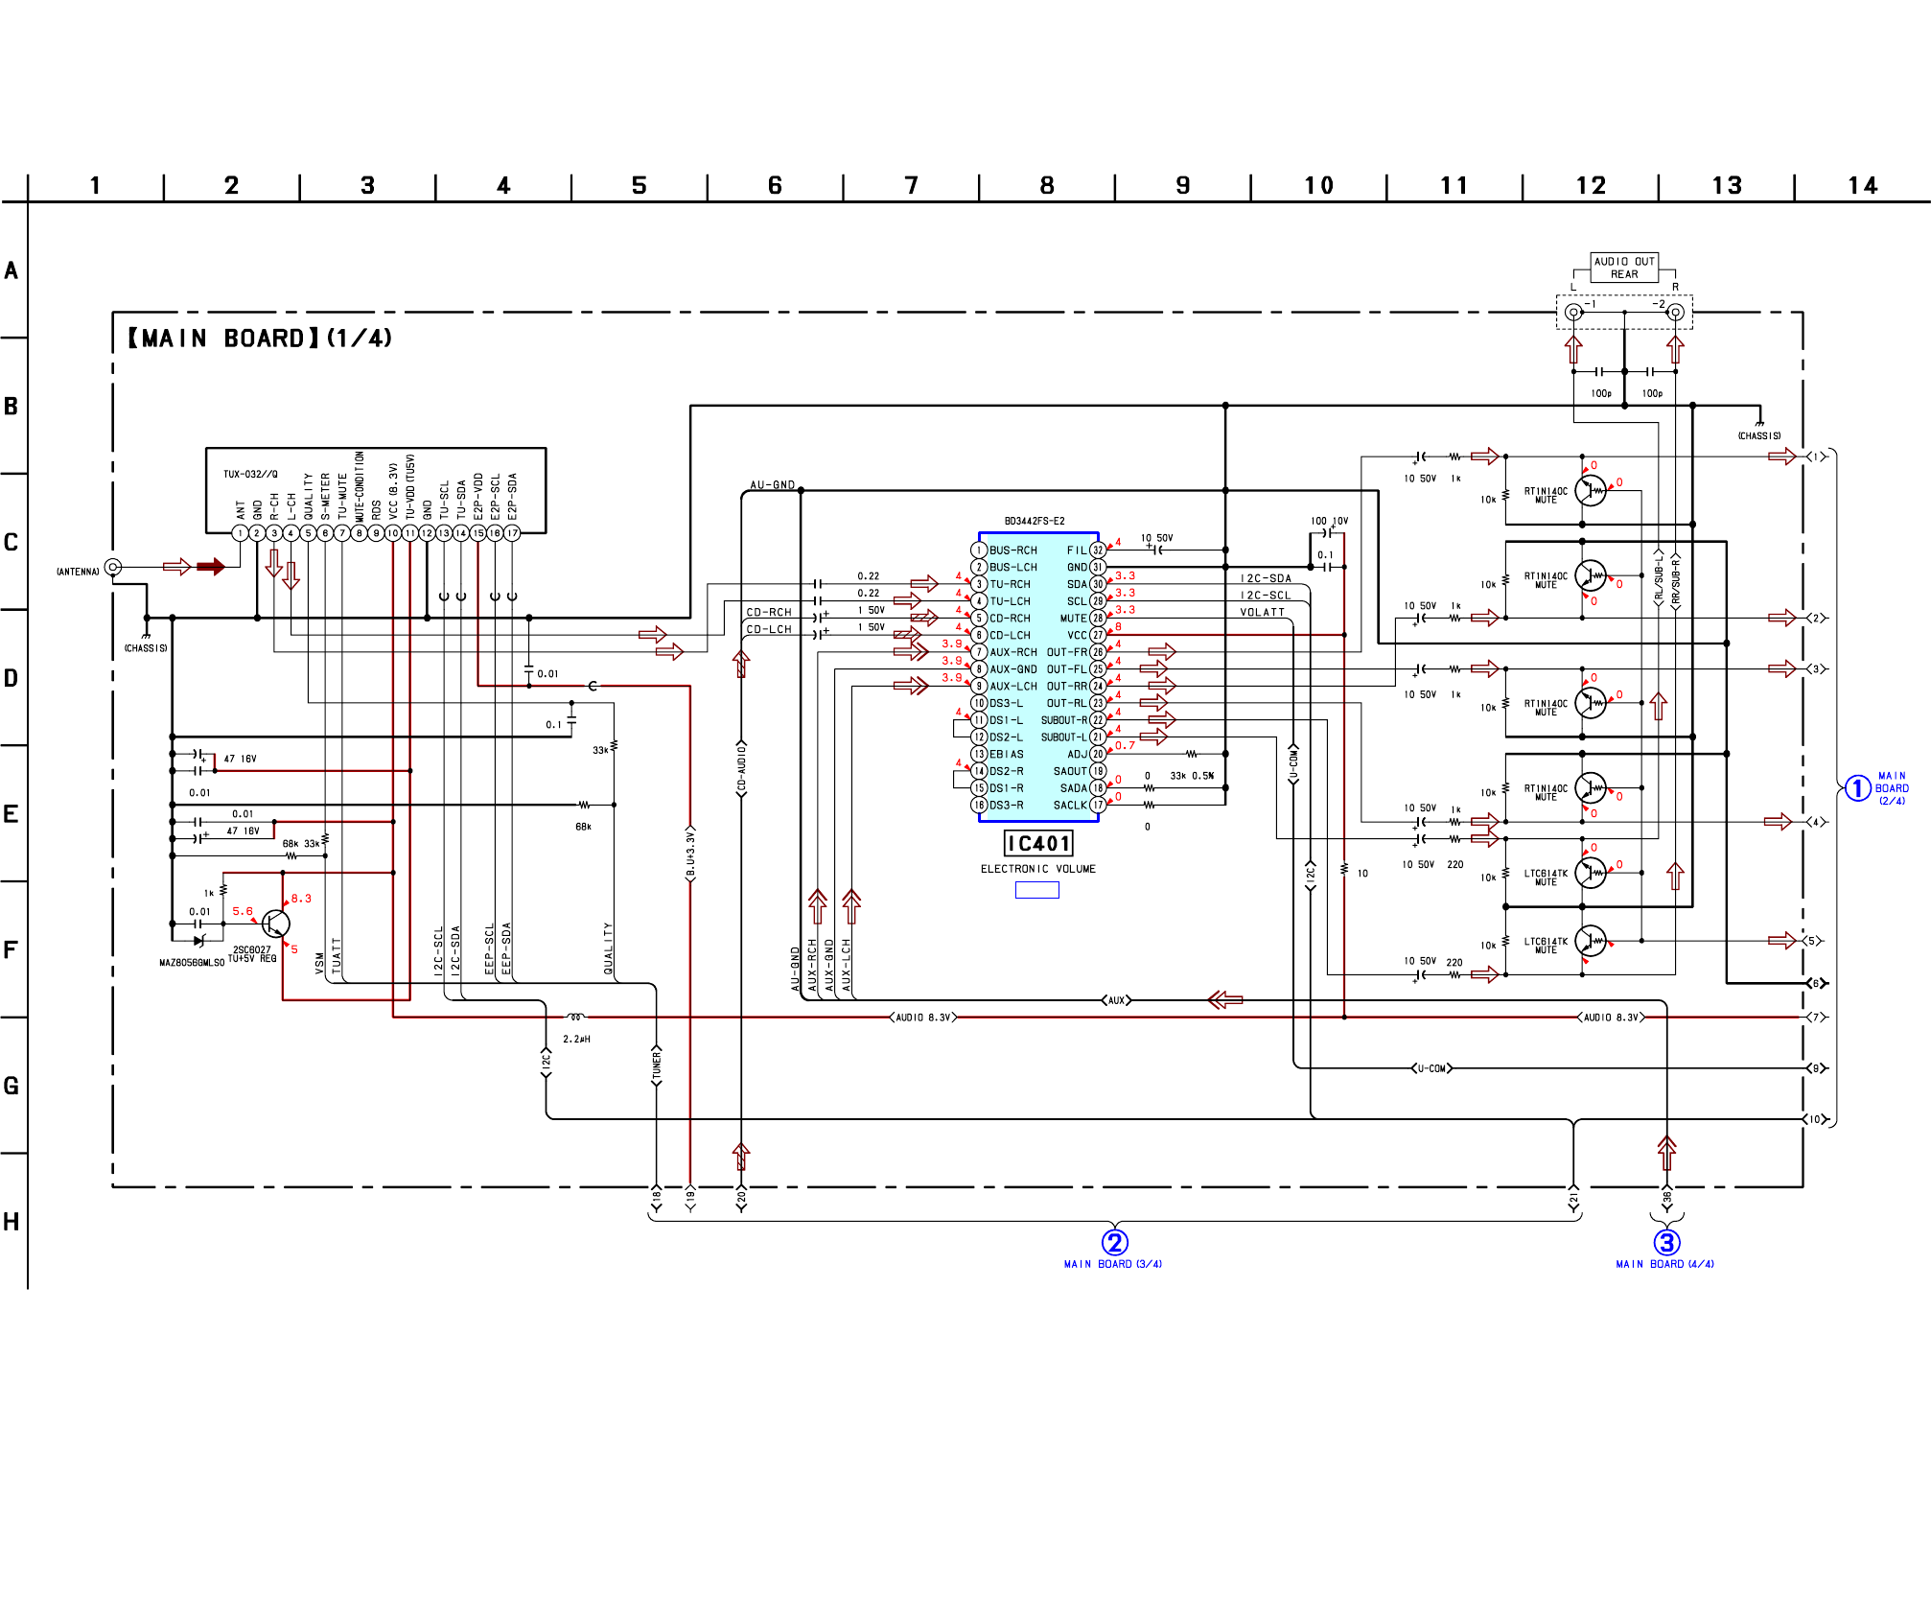This screenshot has width=1931, height=1615.
Task: Click the antenna jack symbol
Action: pos(113,567)
